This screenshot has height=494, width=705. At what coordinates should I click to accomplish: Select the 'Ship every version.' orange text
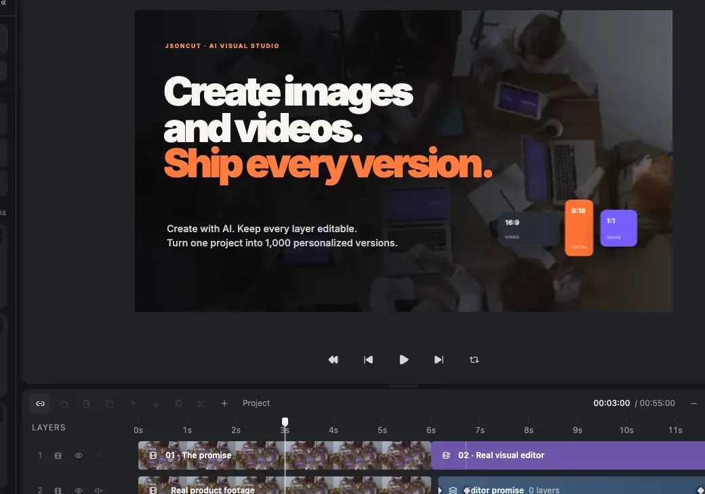point(328,165)
